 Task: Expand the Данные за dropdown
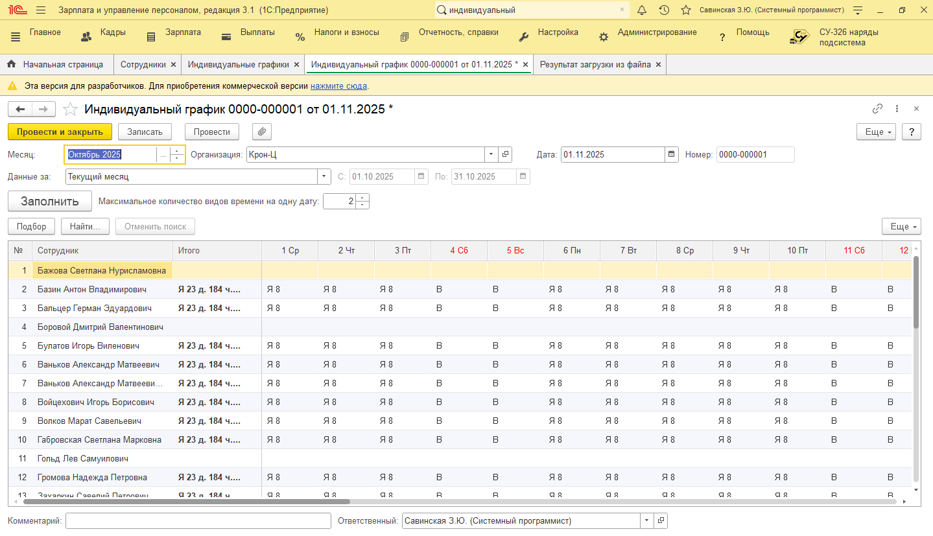(324, 177)
